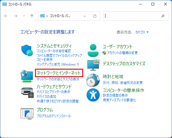Click the System and Security shield icon
The image size is (172, 138).
(x=27, y=50)
